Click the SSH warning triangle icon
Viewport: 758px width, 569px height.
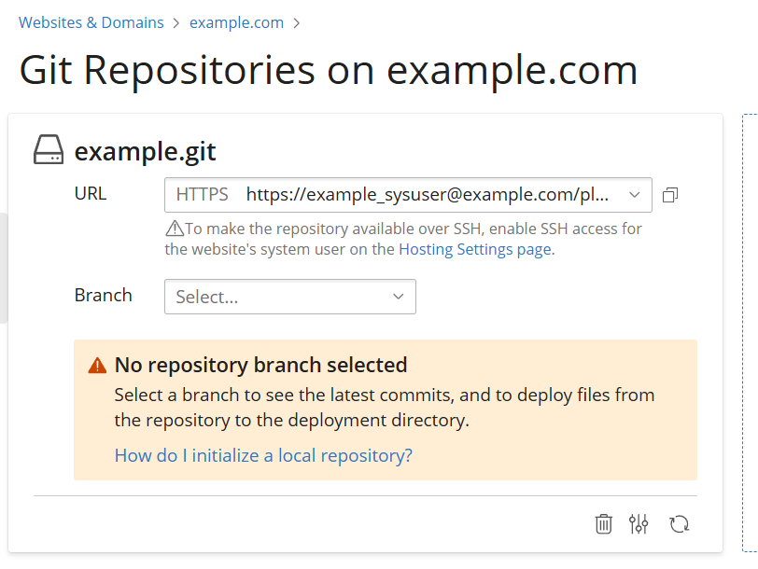click(x=175, y=229)
